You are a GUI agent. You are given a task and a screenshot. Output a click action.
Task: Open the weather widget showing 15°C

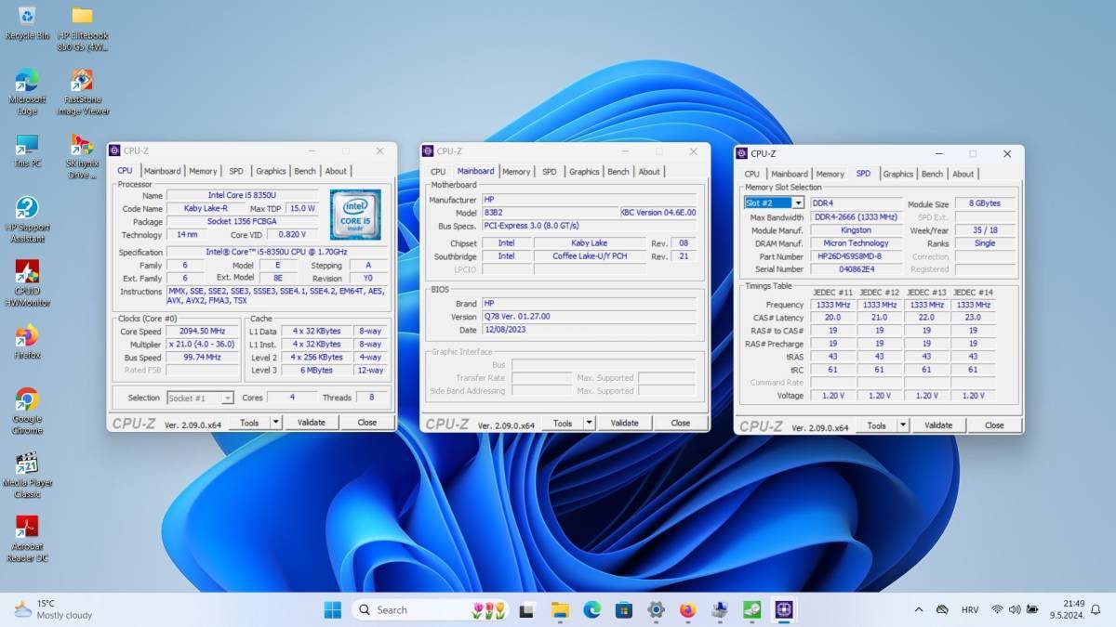[x=53, y=609]
